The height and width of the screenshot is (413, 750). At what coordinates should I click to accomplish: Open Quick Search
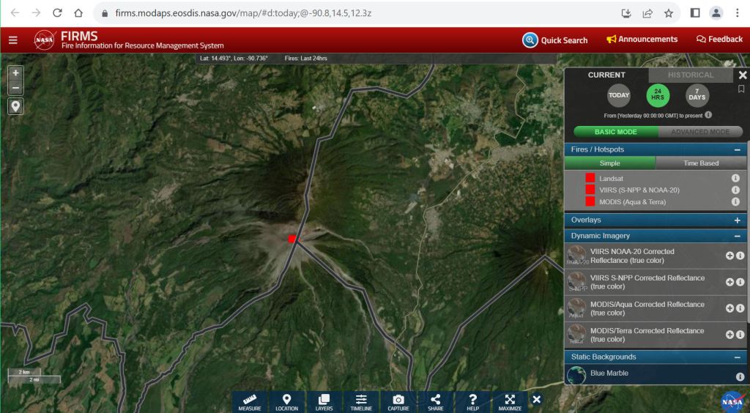point(555,40)
